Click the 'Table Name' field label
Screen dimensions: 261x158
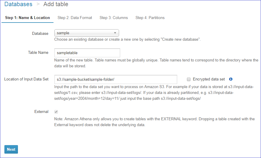[38, 53]
